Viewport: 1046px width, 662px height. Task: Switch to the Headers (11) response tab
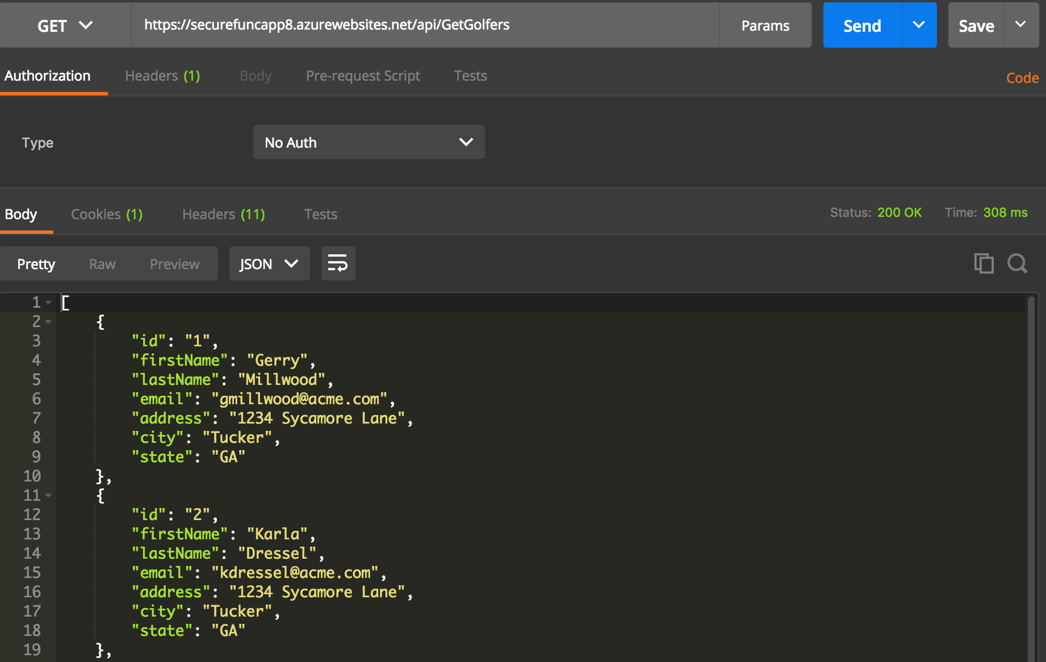tap(223, 214)
